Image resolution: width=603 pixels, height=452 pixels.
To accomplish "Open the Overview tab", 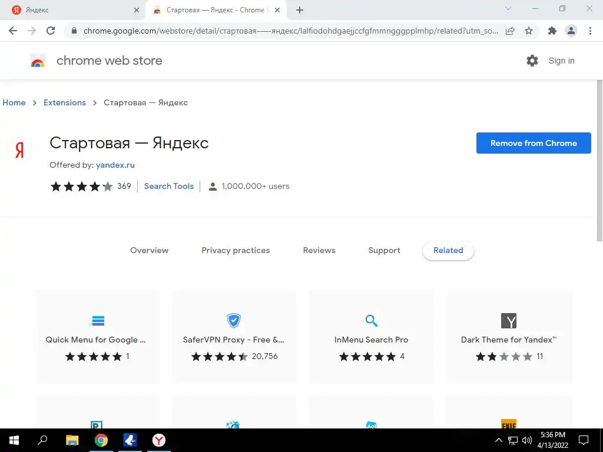I will click(x=149, y=250).
